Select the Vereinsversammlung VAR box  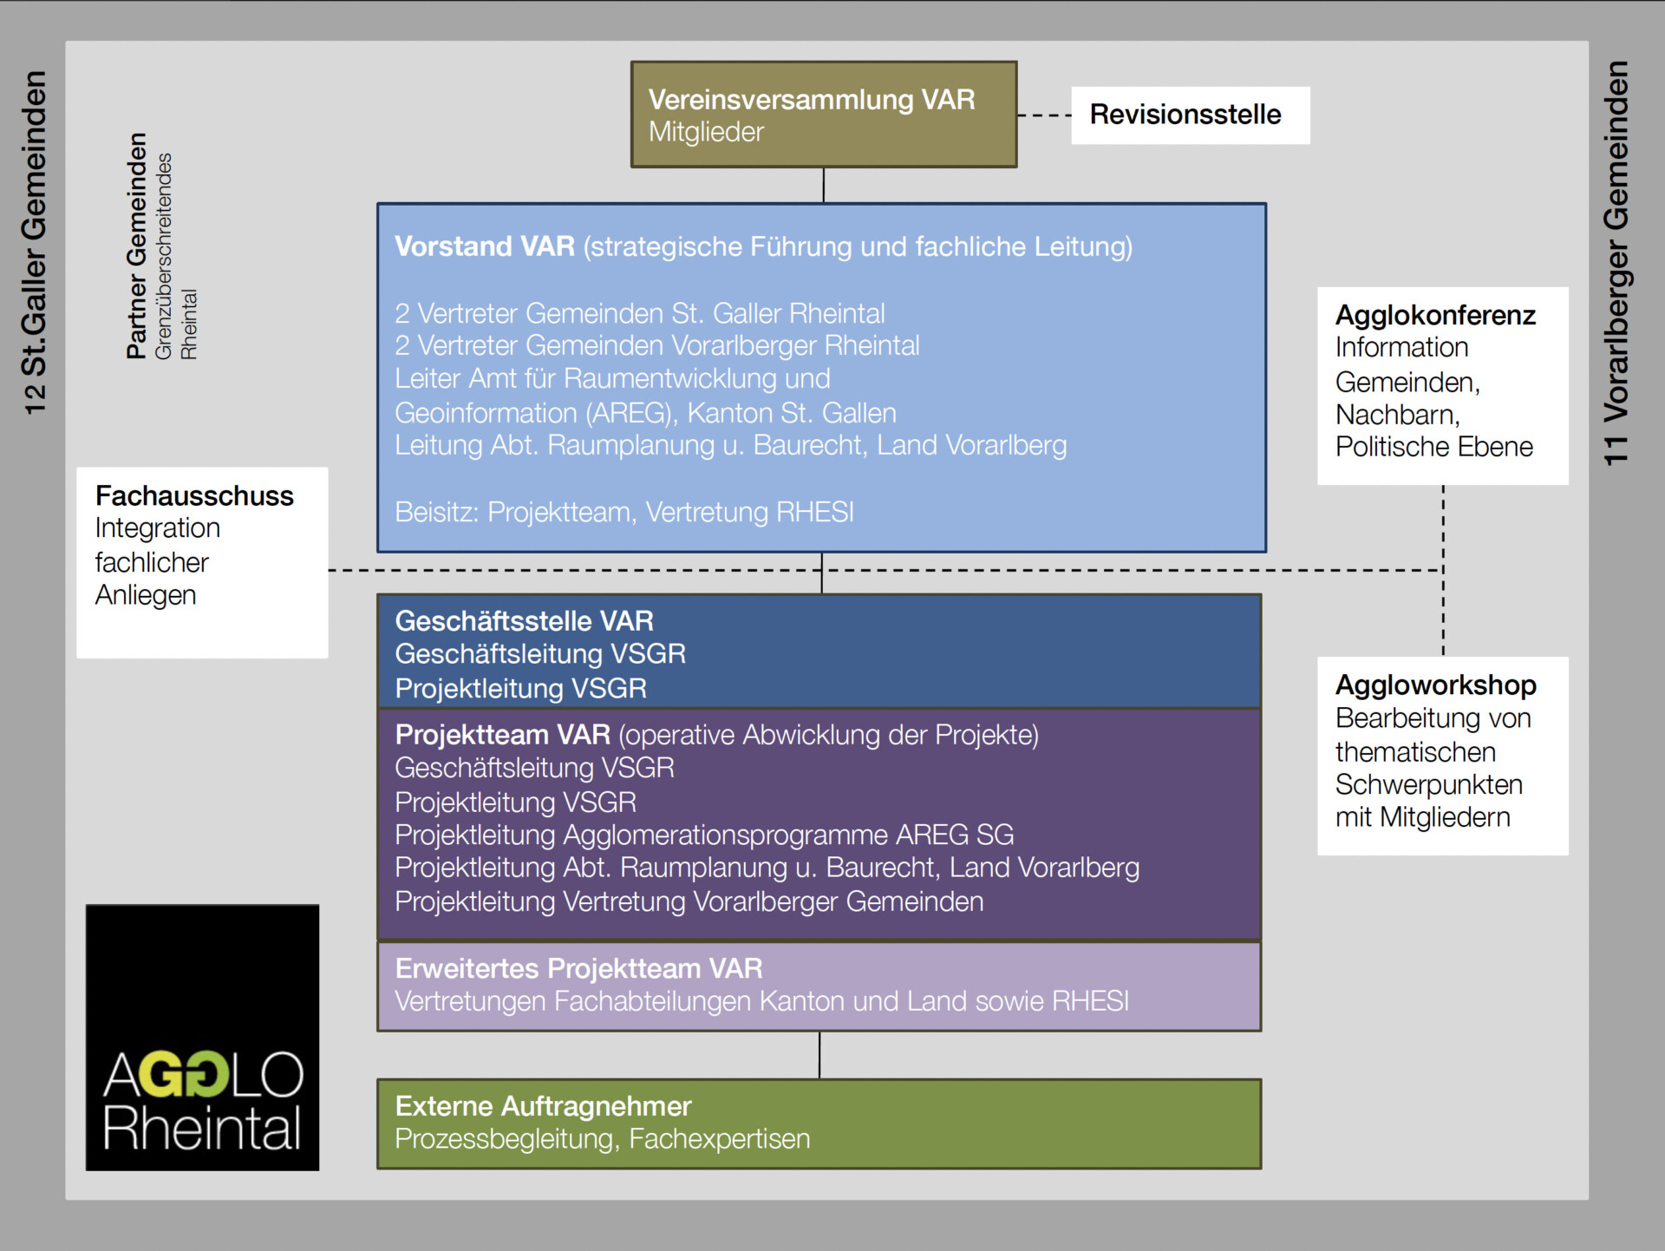(824, 114)
